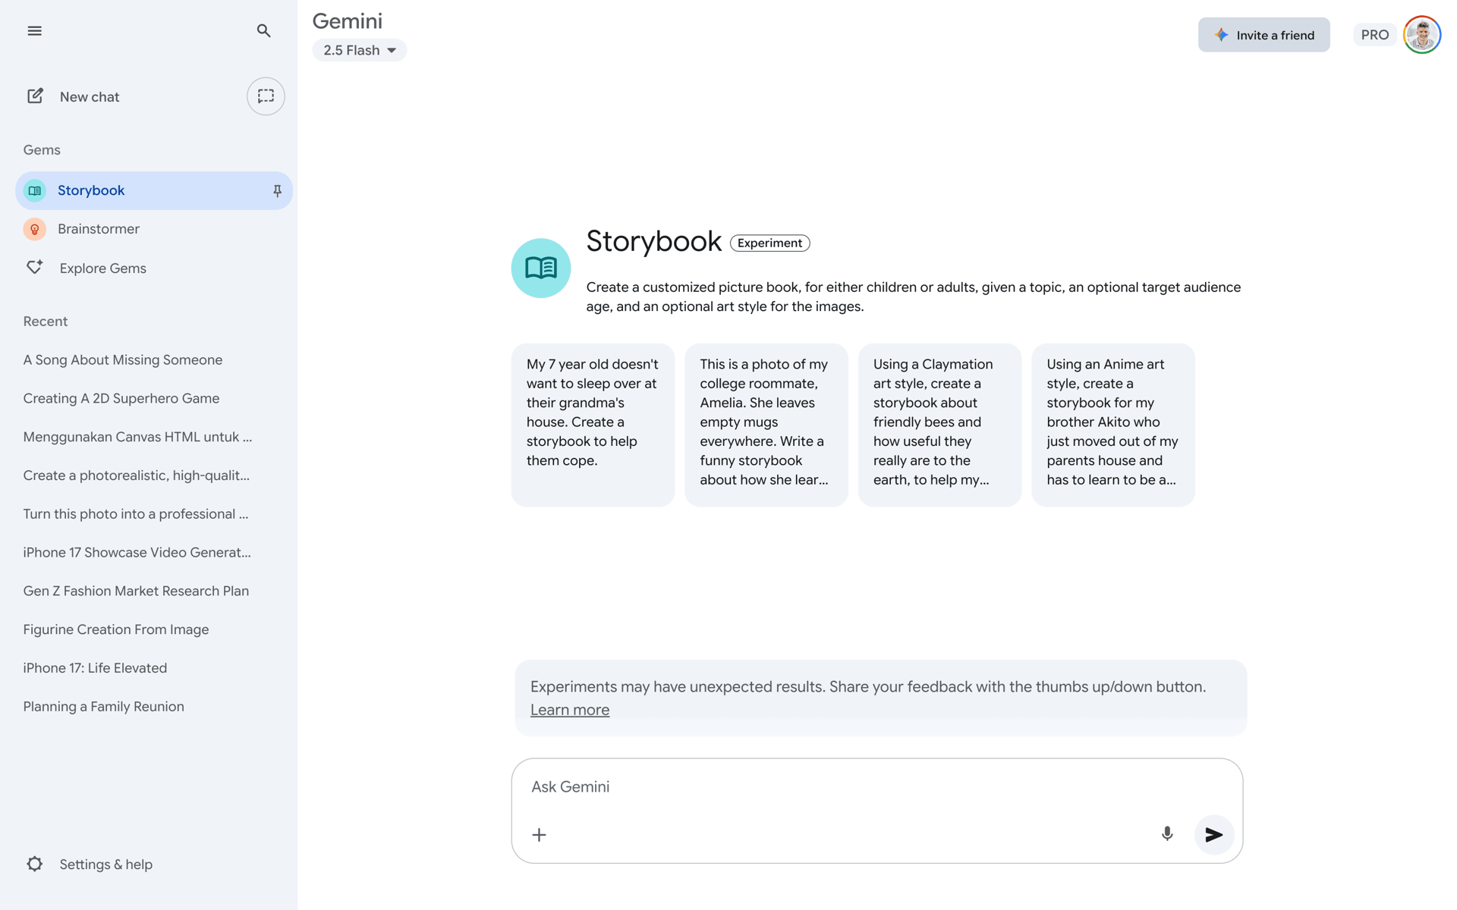Click the New chat pencil icon
Viewport: 1457px width, 910px height.
[x=35, y=96]
